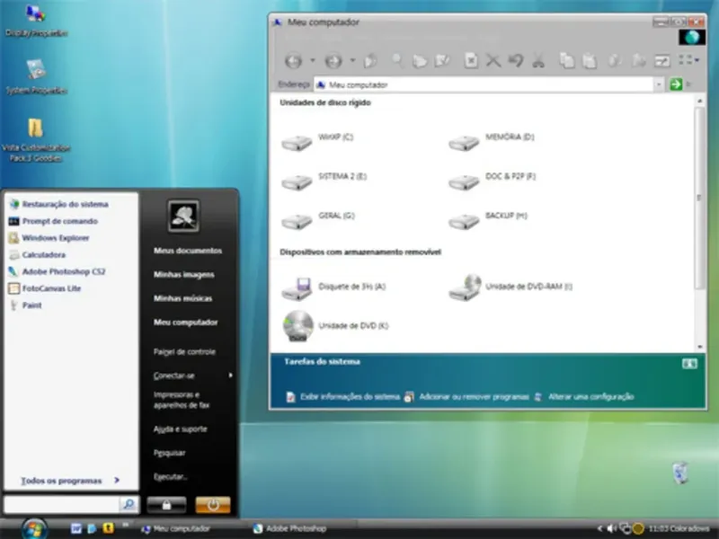
Task: Open Painel de controle in Start menu
Action: pyautogui.click(x=184, y=352)
